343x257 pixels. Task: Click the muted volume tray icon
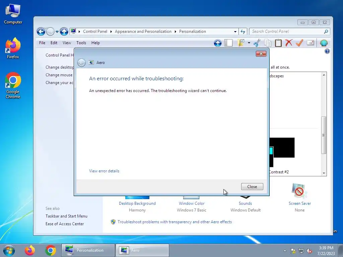309,251
